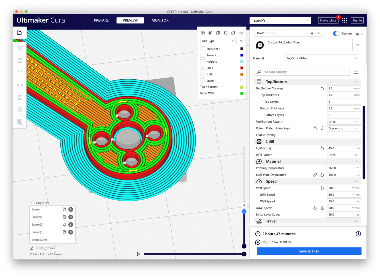
Task: Float the print settings panel window
Action: coord(357,34)
